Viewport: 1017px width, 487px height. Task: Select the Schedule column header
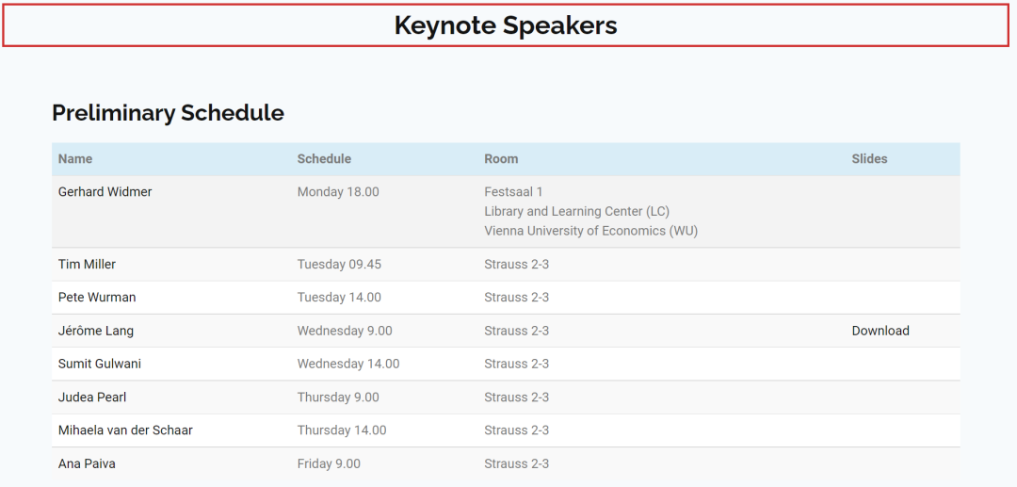[324, 159]
